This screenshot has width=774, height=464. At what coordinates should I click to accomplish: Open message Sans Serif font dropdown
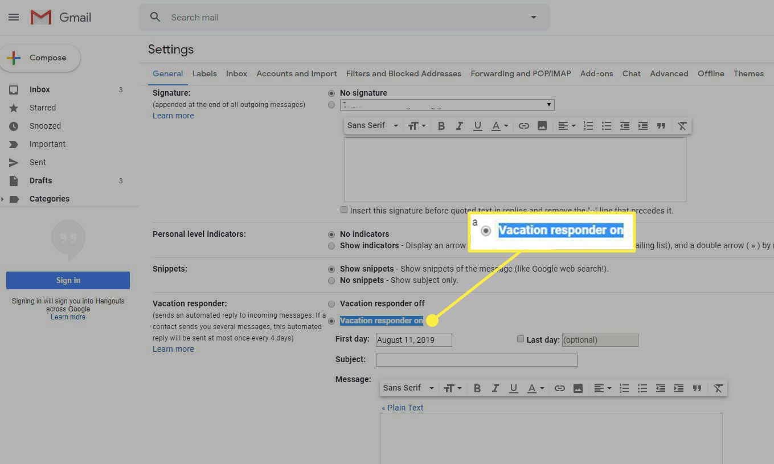point(408,388)
